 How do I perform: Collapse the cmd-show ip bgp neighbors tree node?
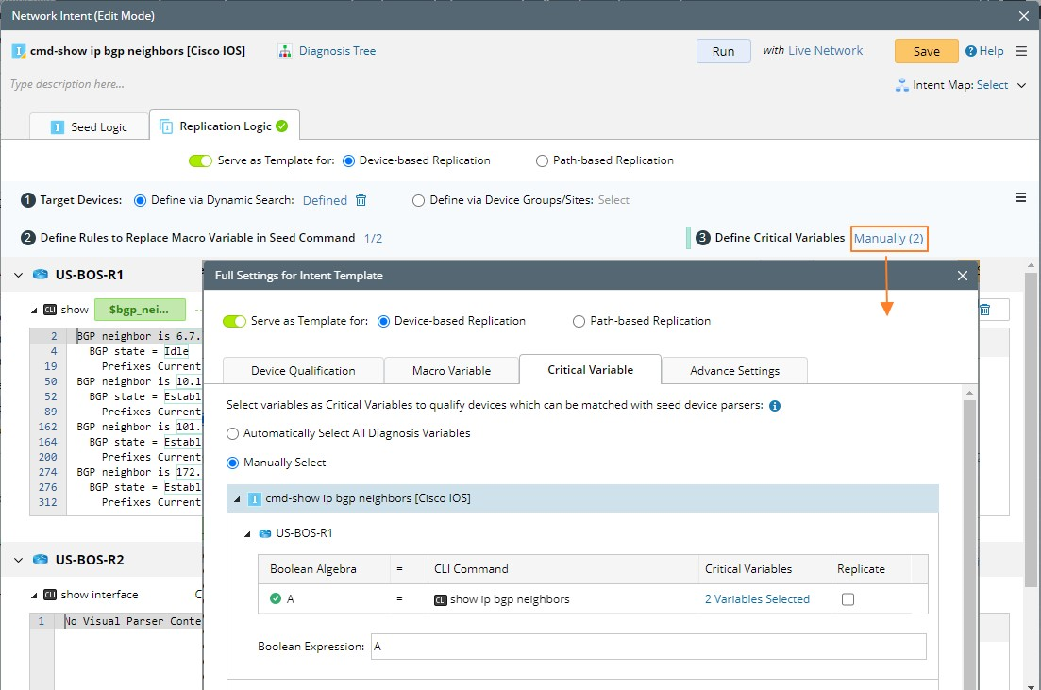point(237,498)
